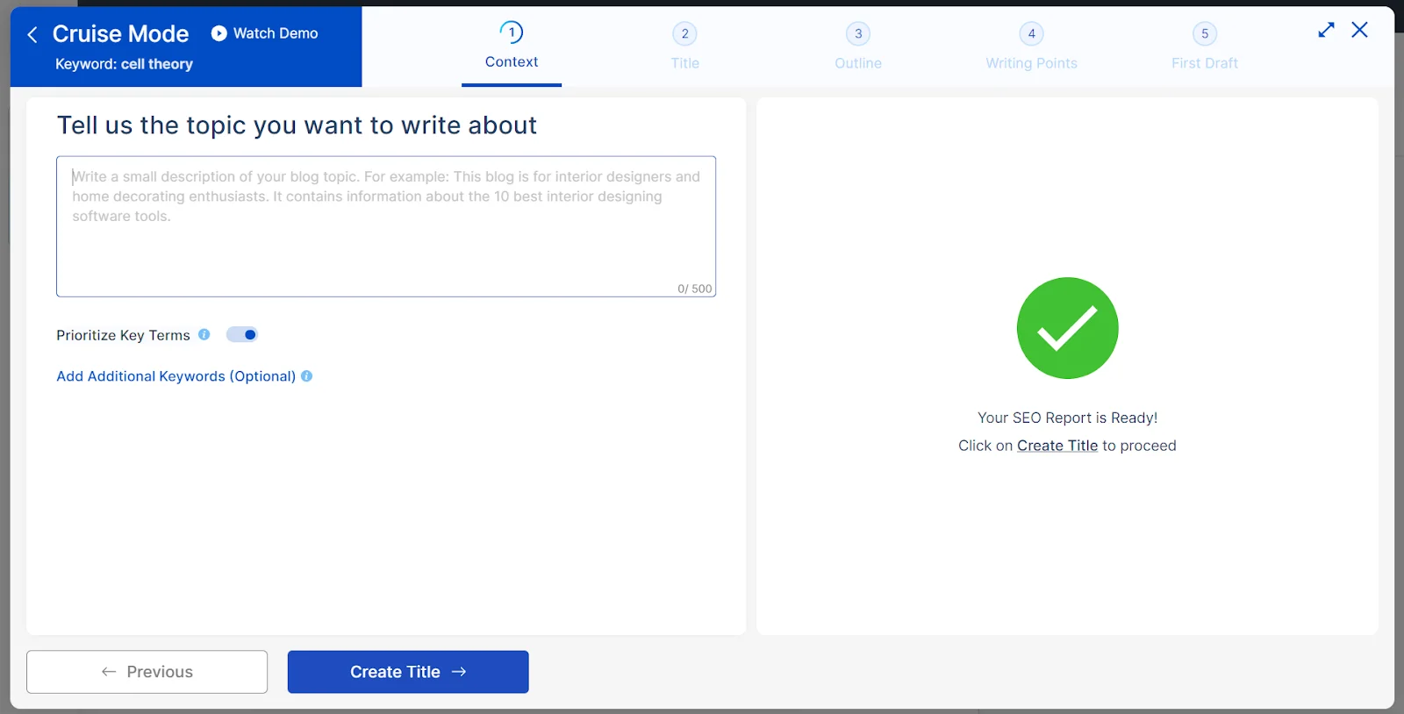Open the Writing Points step tab
This screenshot has width=1404, height=714.
(1031, 63)
